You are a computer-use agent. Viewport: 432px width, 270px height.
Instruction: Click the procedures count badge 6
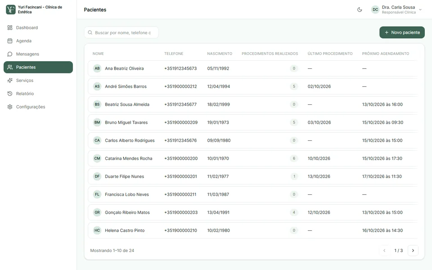tap(294, 158)
